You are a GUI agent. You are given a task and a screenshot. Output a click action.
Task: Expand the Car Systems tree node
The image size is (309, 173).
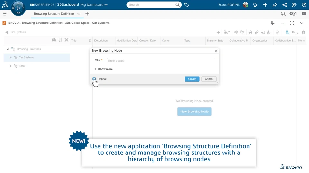pyautogui.click(x=10, y=57)
